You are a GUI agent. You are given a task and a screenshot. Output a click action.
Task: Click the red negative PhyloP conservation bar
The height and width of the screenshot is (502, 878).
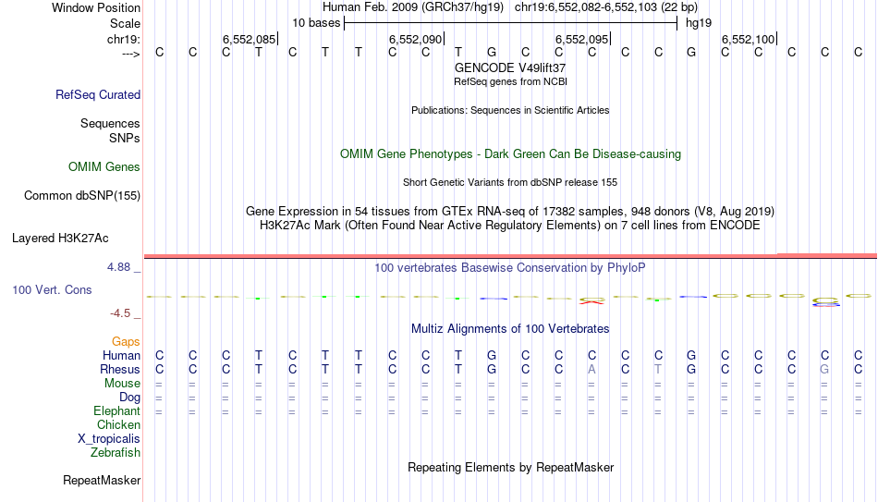591,302
